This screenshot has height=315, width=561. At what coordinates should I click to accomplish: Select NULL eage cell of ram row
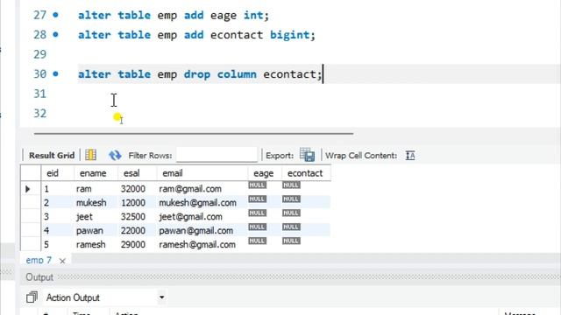(x=257, y=185)
